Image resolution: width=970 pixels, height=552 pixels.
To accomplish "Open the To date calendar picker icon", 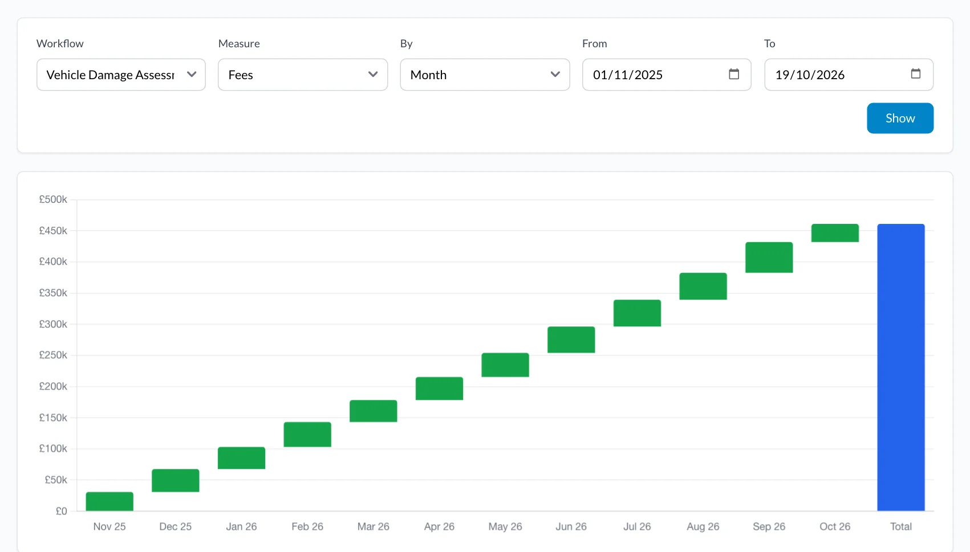I will pos(916,74).
